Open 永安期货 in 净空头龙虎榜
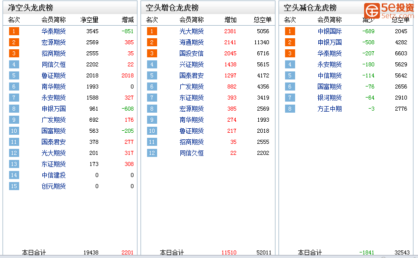This screenshot has width=418, height=258. 53,98
